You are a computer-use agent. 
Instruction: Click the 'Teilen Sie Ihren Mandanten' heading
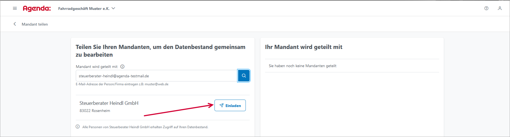(161, 51)
